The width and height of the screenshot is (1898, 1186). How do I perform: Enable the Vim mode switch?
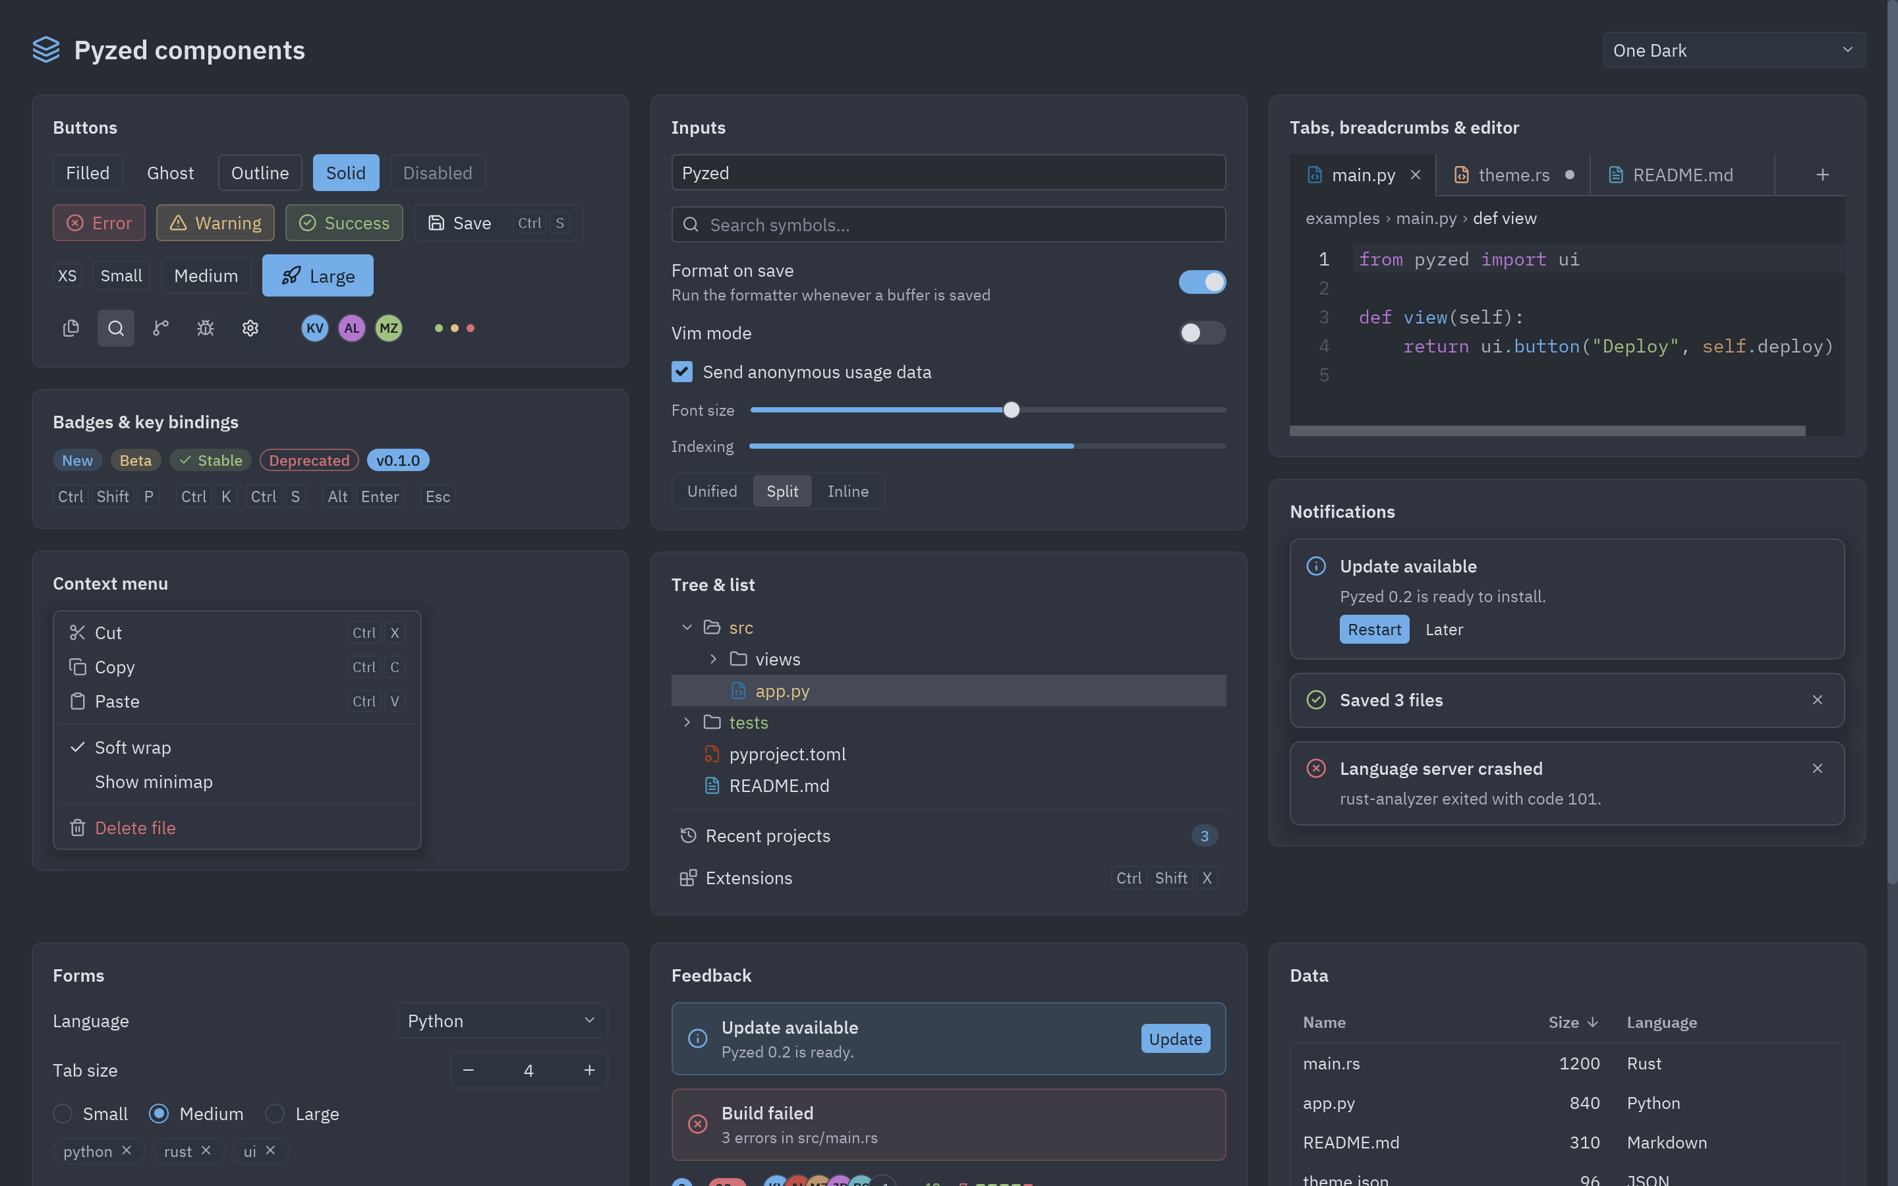point(1201,333)
